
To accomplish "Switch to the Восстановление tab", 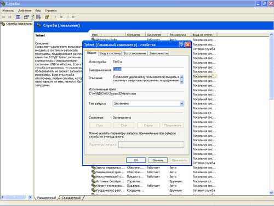I will coord(135,53).
